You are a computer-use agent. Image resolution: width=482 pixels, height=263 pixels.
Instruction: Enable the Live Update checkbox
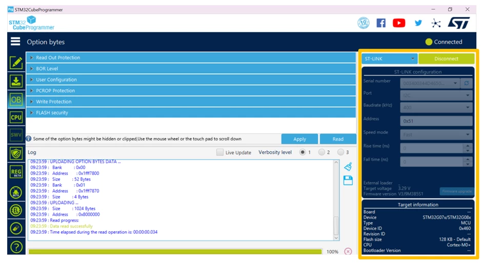[x=220, y=152]
